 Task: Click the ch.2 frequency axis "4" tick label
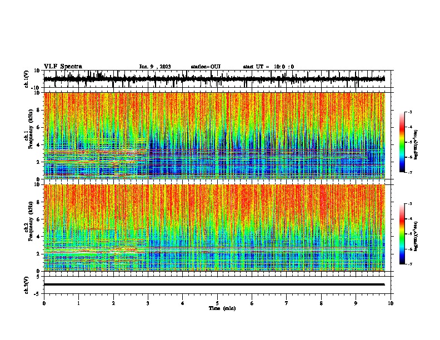[x=38, y=237]
